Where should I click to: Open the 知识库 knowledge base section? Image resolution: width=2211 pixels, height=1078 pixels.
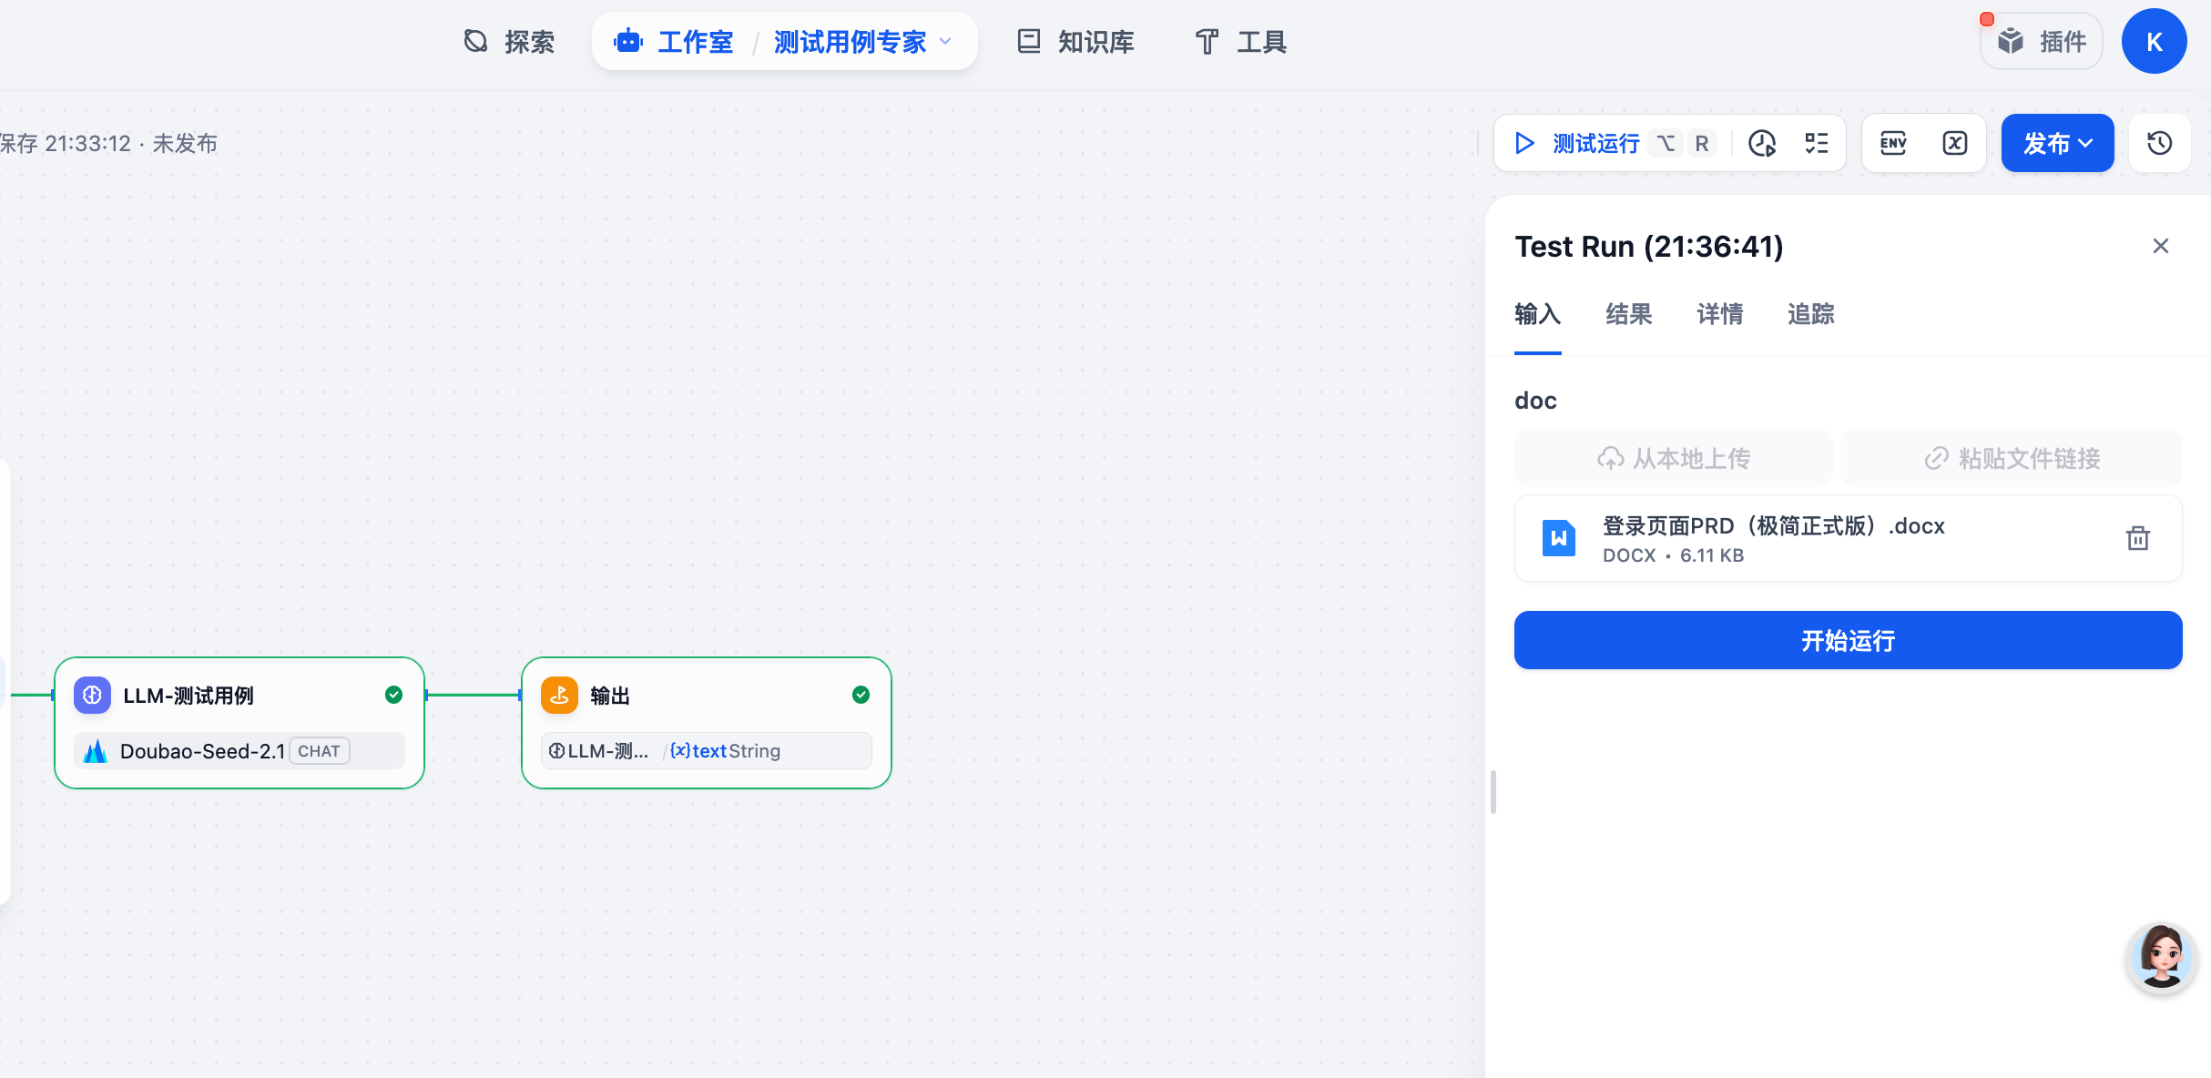(x=1075, y=42)
